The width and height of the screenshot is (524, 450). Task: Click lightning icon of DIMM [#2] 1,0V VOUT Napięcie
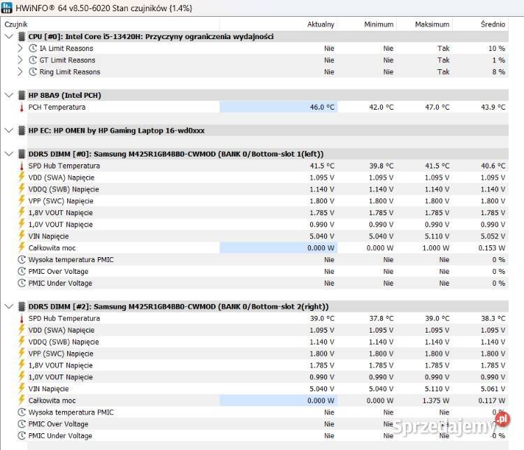pyautogui.click(x=22, y=376)
